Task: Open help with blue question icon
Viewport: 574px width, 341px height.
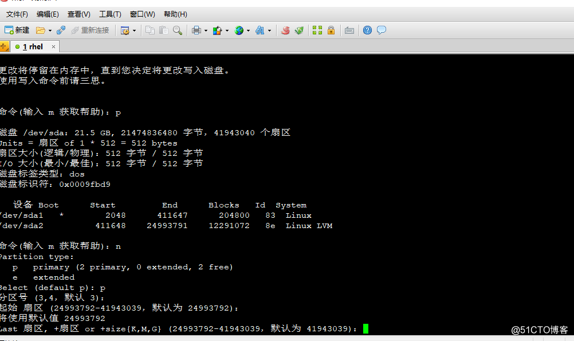Action: click(x=367, y=30)
